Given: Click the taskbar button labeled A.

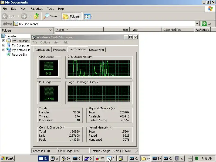Looking at the screenshot, I should point(111,158).
